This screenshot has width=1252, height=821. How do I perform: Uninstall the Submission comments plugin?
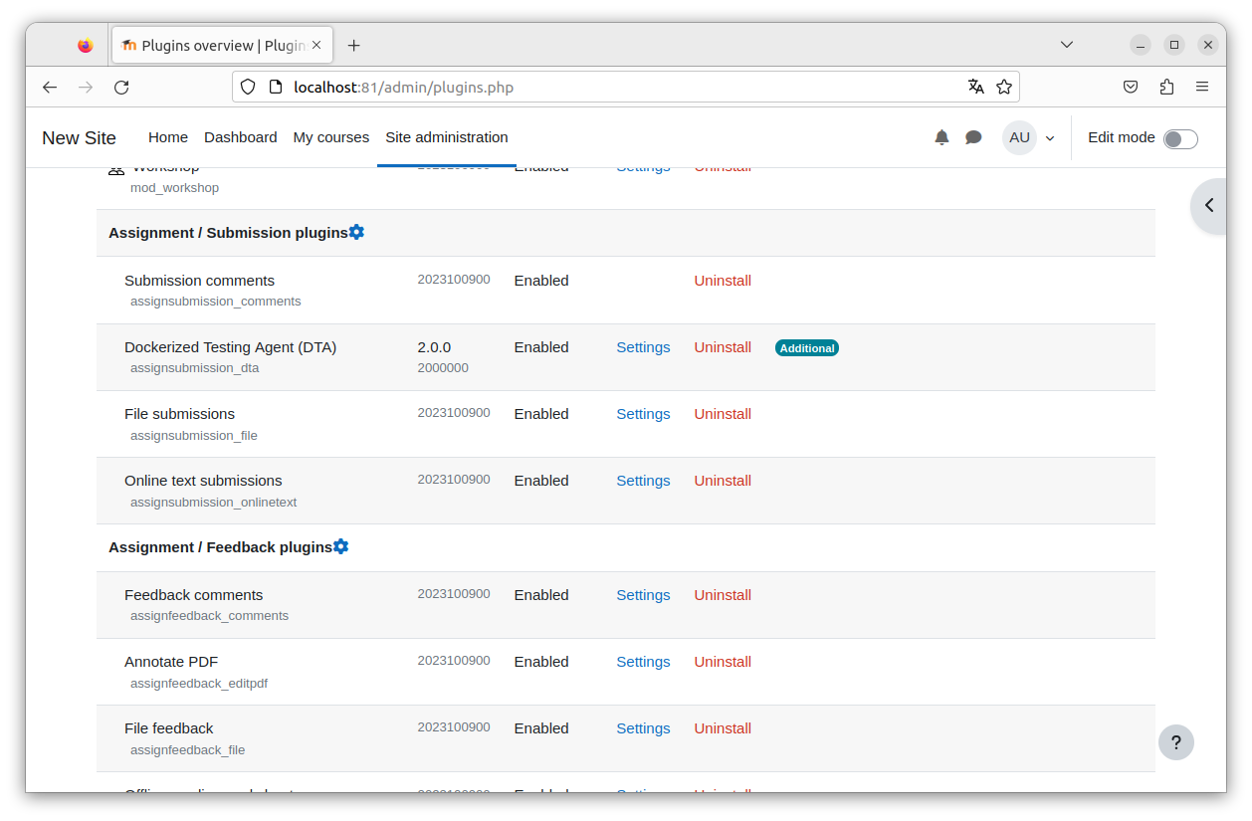click(x=723, y=281)
